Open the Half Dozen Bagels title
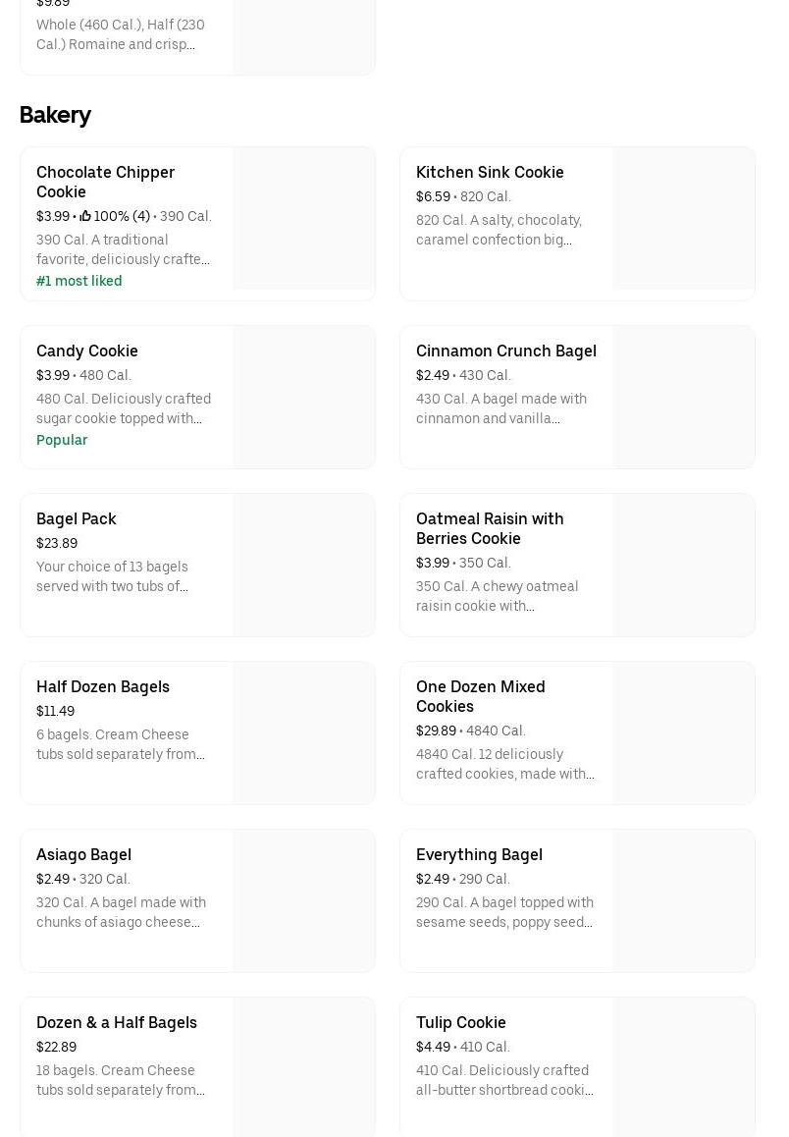789x1137 pixels. pos(103,686)
